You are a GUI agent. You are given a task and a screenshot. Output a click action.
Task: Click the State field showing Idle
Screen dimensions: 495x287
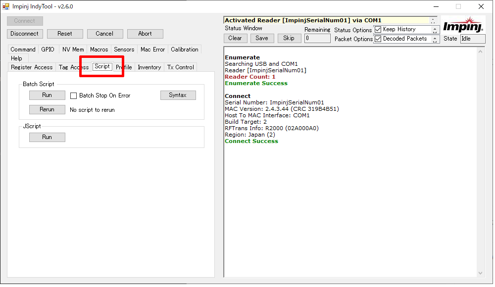[473, 39]
